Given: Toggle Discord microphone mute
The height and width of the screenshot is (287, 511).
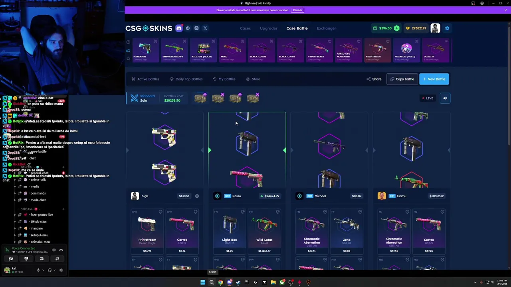Looking at the screenshot, I should tap(38, 270).
